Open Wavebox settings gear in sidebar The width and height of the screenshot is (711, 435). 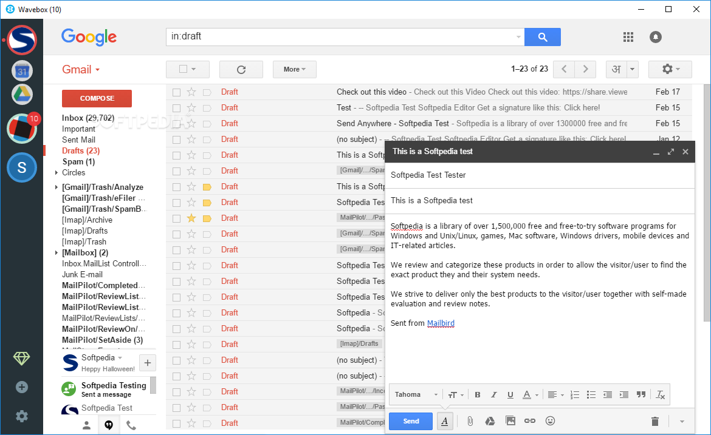pos(21,416)
